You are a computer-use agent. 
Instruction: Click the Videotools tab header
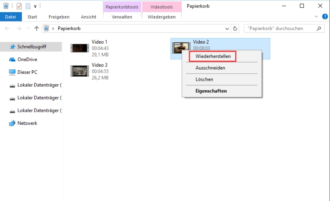162,7
